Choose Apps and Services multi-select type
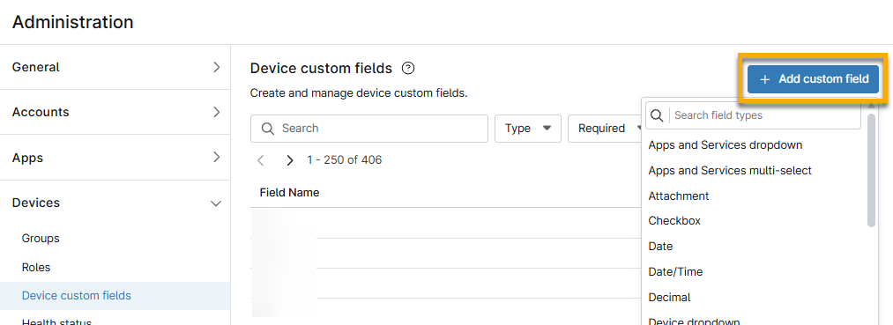The image size is (893, 325). pos(730,170)
